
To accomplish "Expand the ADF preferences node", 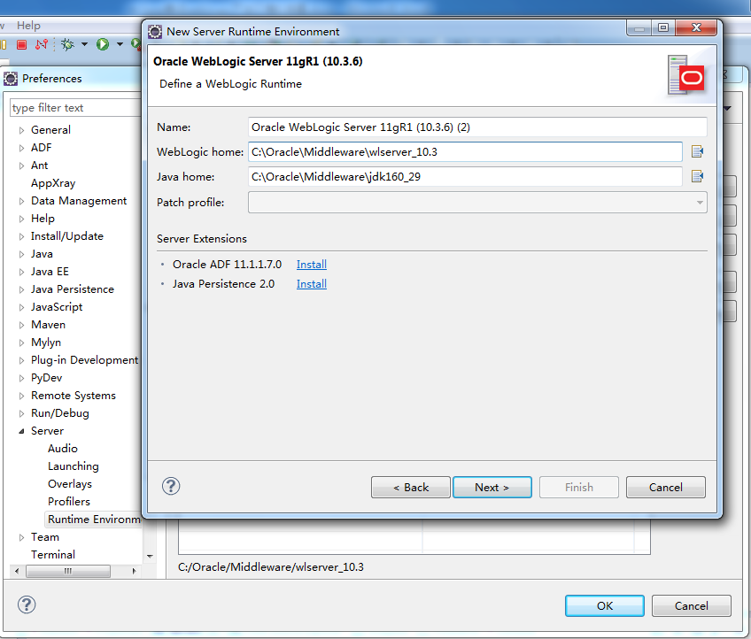I will pos(21,148).
